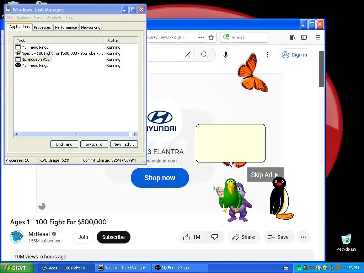Bookmark the page with the star icon
Image resolution: width=364 pixels, height=273 pixels.
[x=211, y=37]
